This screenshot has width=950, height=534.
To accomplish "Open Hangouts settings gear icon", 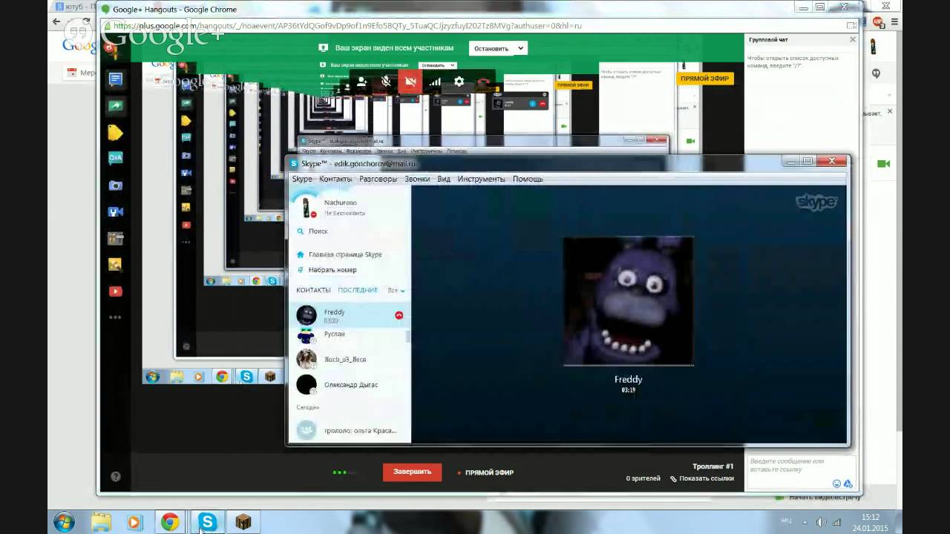I will click(459, 82).
